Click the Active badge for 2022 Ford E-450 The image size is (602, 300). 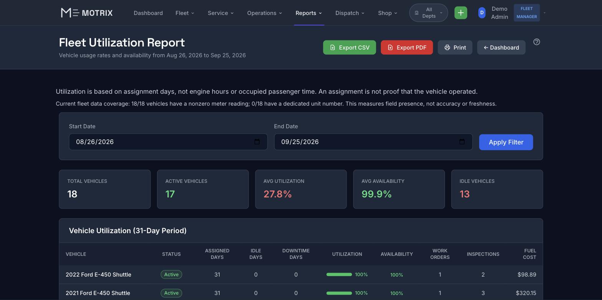[171, 275]
